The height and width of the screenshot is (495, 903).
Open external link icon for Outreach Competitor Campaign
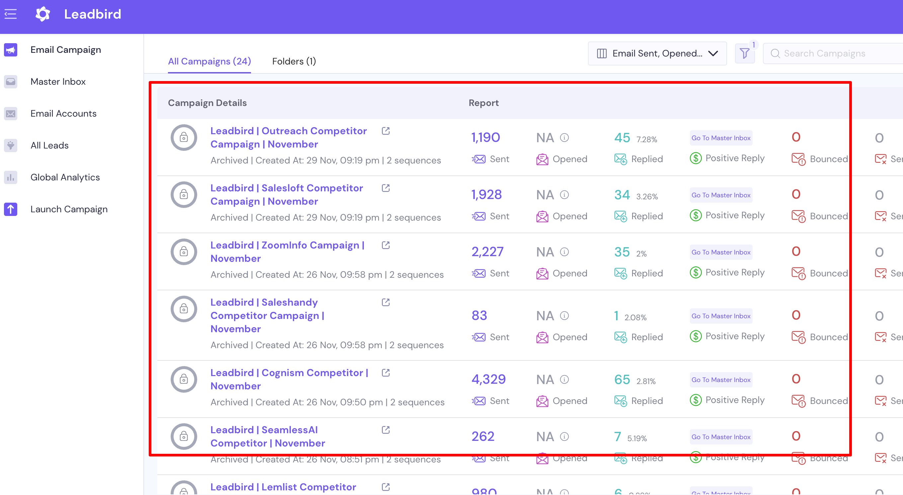pos(385,131)
